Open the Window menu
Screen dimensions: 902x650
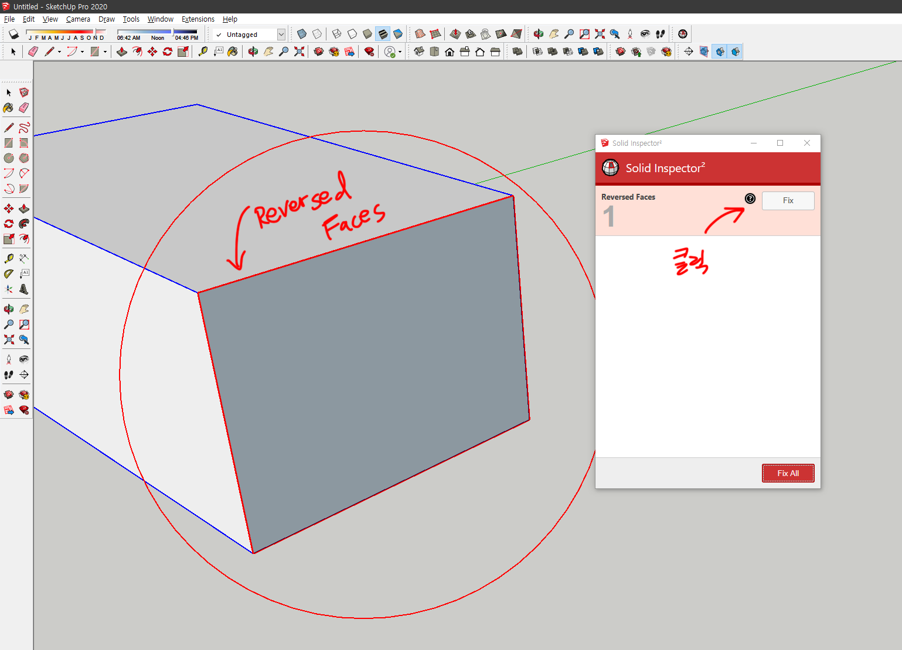click(161, 19)
